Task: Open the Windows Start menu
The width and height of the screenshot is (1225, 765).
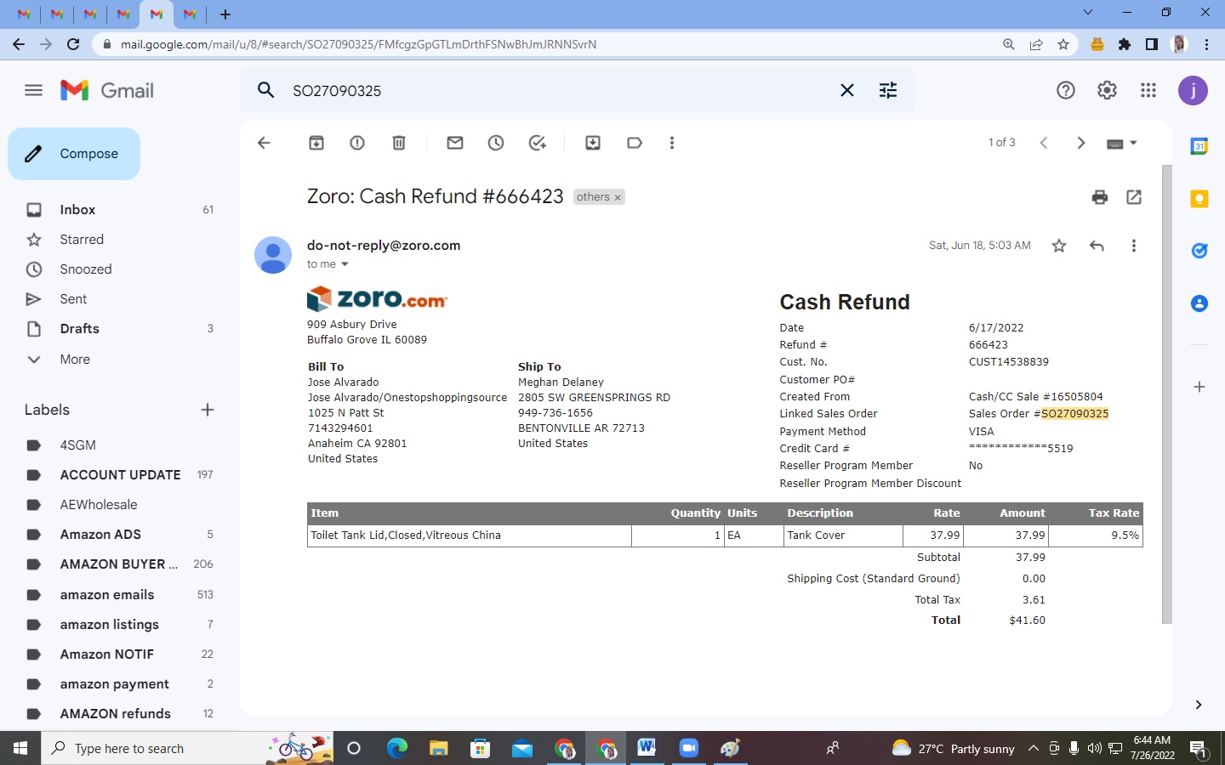Action: tap(20, 748)
